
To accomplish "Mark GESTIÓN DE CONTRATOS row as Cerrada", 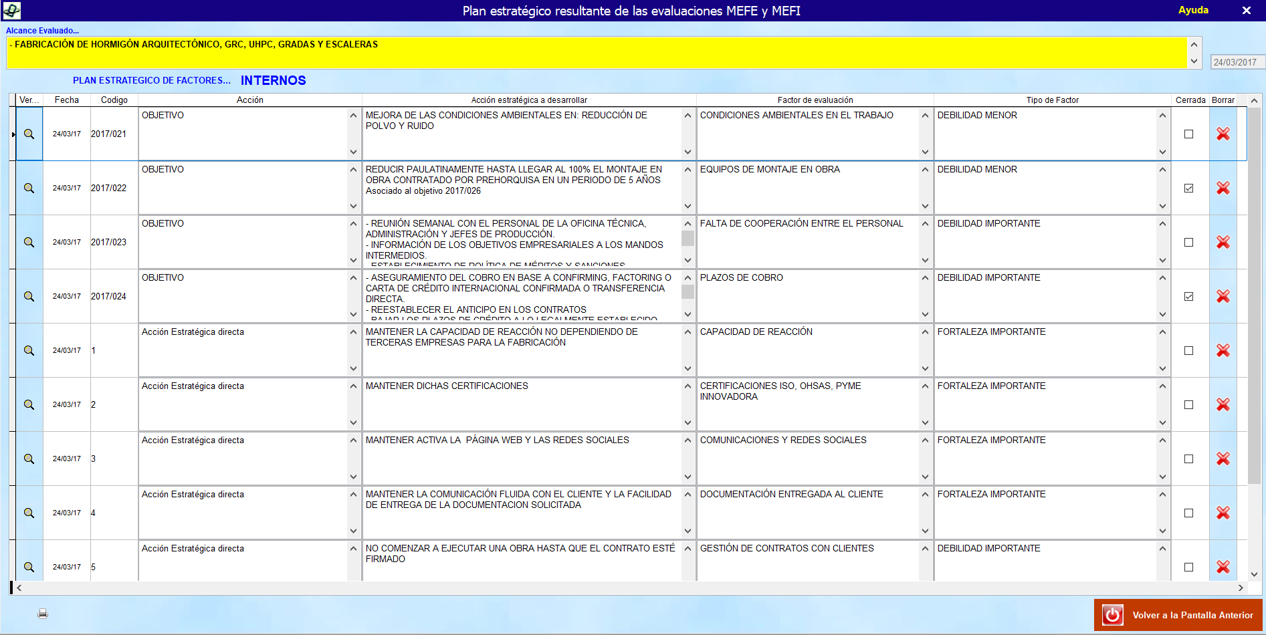I will coord(1188,567).
